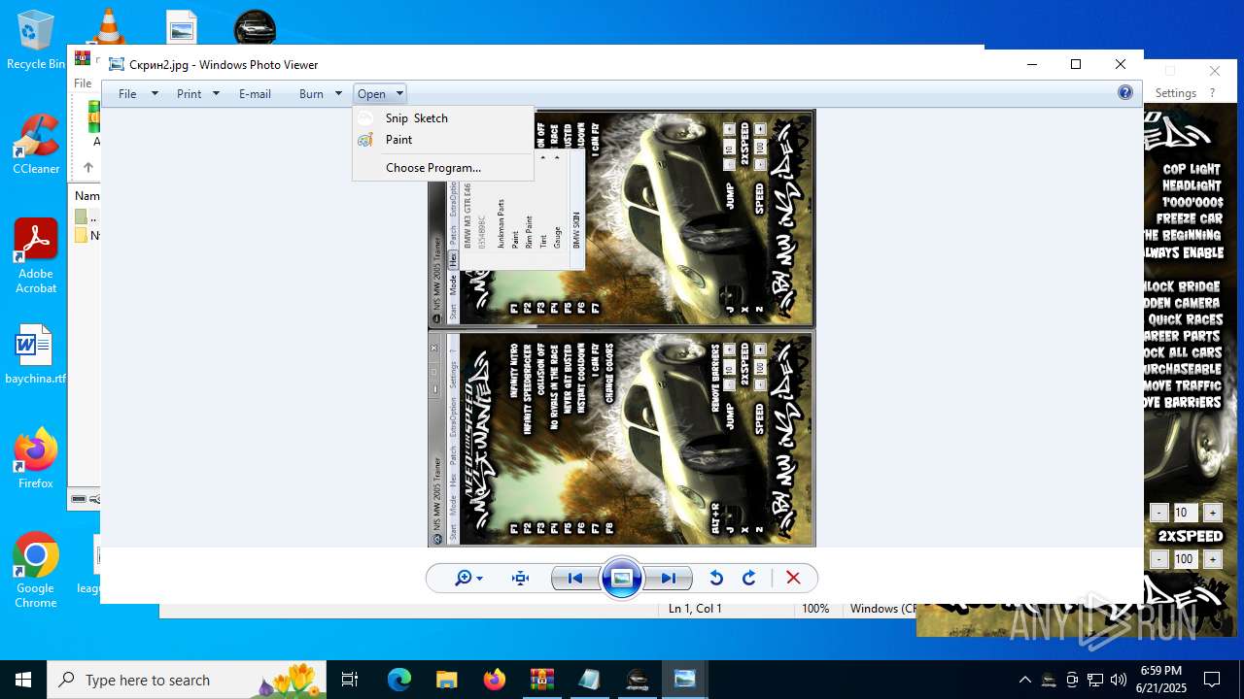Expand the Print dropdown arrow
This screenshot has width=1244, height=699.
[x=216, y=94]
